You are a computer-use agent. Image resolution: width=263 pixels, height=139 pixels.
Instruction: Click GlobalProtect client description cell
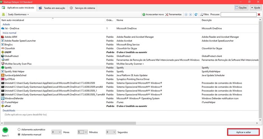[212, 56]
